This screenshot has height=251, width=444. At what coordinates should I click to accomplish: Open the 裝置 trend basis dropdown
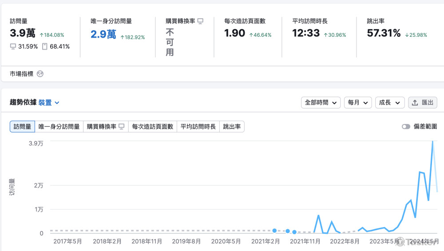point(49,103)
